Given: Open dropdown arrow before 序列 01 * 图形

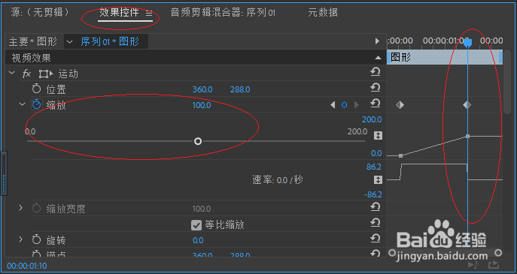Looking at the screenshot, I should click(69, 42).
